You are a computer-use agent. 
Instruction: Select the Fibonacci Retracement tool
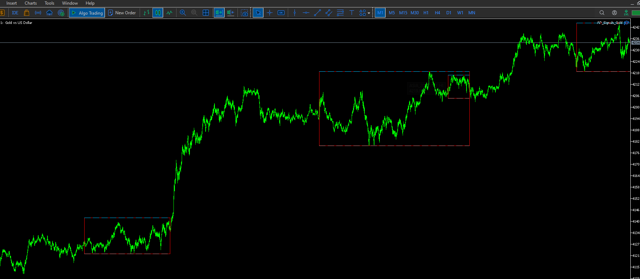click(340, 13)
